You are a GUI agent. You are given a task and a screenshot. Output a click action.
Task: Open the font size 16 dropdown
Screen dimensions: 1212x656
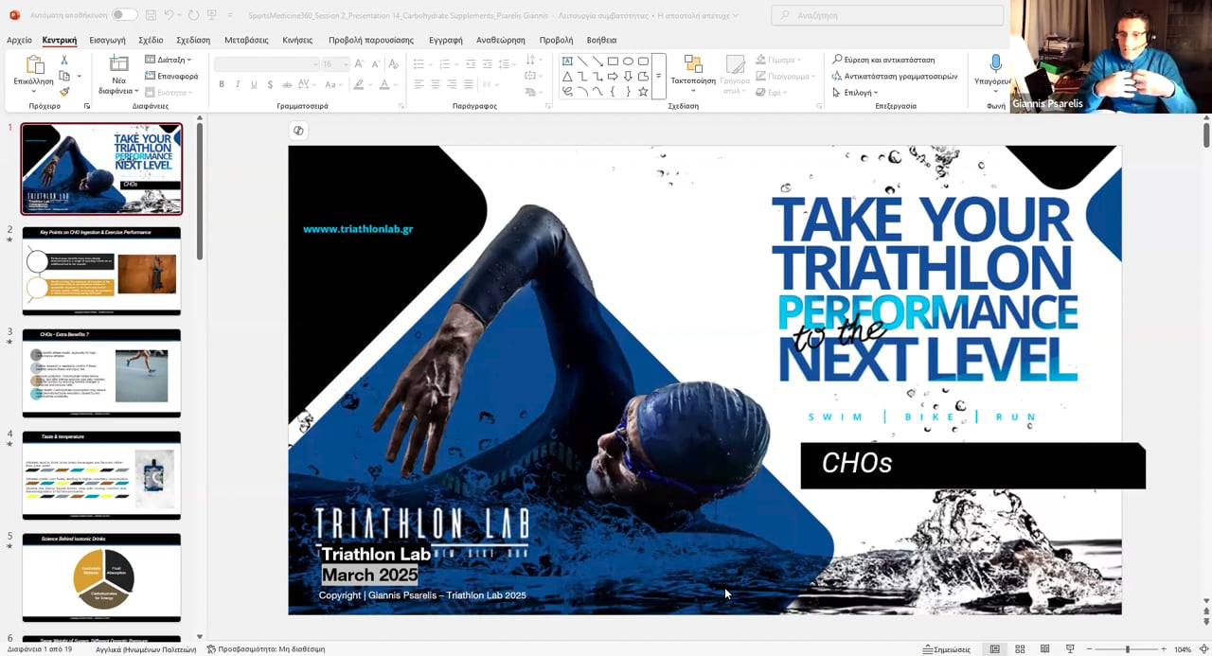pyautogui.click(x=335, y=63)
